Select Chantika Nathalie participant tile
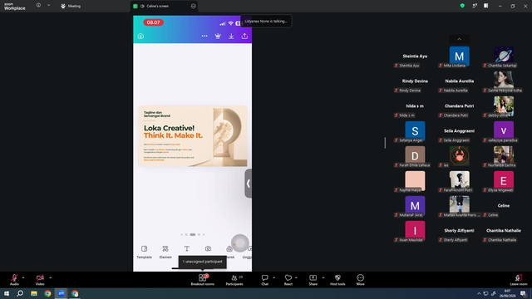Viewport: 532px width, 299px height. 504,231
